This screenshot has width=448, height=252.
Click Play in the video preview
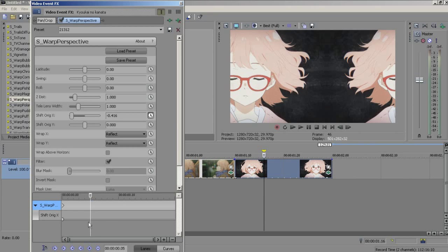coord(300,127)
